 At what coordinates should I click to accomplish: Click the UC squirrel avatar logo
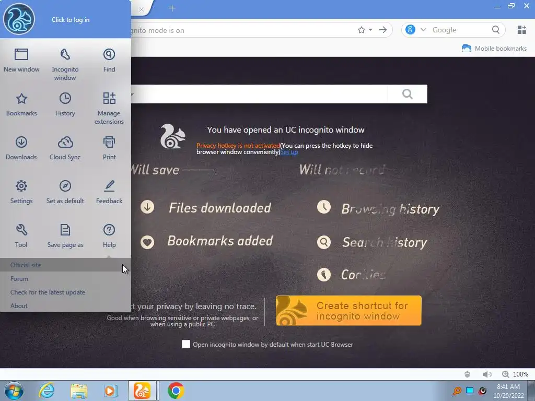(19, 19)
